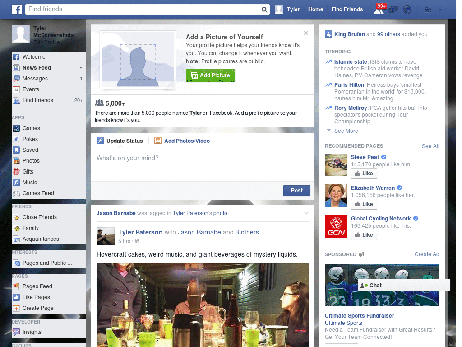This screenshot has width=462, height=347.
Task: Click the Messages sidebar icon
Action: [x=16, y=79]
